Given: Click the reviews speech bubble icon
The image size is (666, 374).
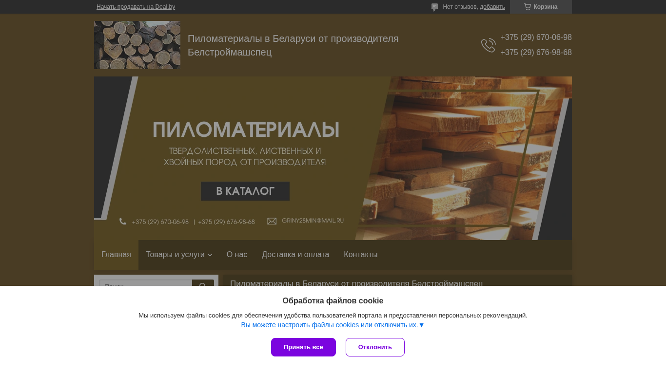Looking at the screenshot, I should (x=434, y=7).
